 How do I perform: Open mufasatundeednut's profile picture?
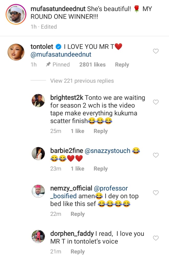click(x=15, y=14)
